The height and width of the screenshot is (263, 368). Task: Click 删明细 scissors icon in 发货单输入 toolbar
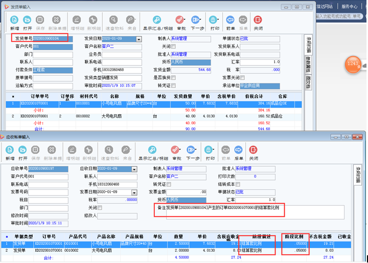point(93,20)
